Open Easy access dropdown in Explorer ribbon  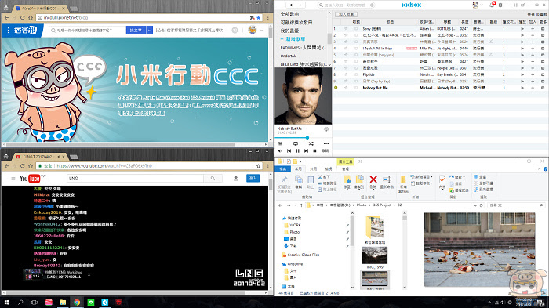coord(422,183)
